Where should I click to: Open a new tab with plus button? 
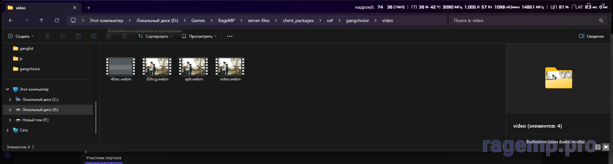click(89, 8)
